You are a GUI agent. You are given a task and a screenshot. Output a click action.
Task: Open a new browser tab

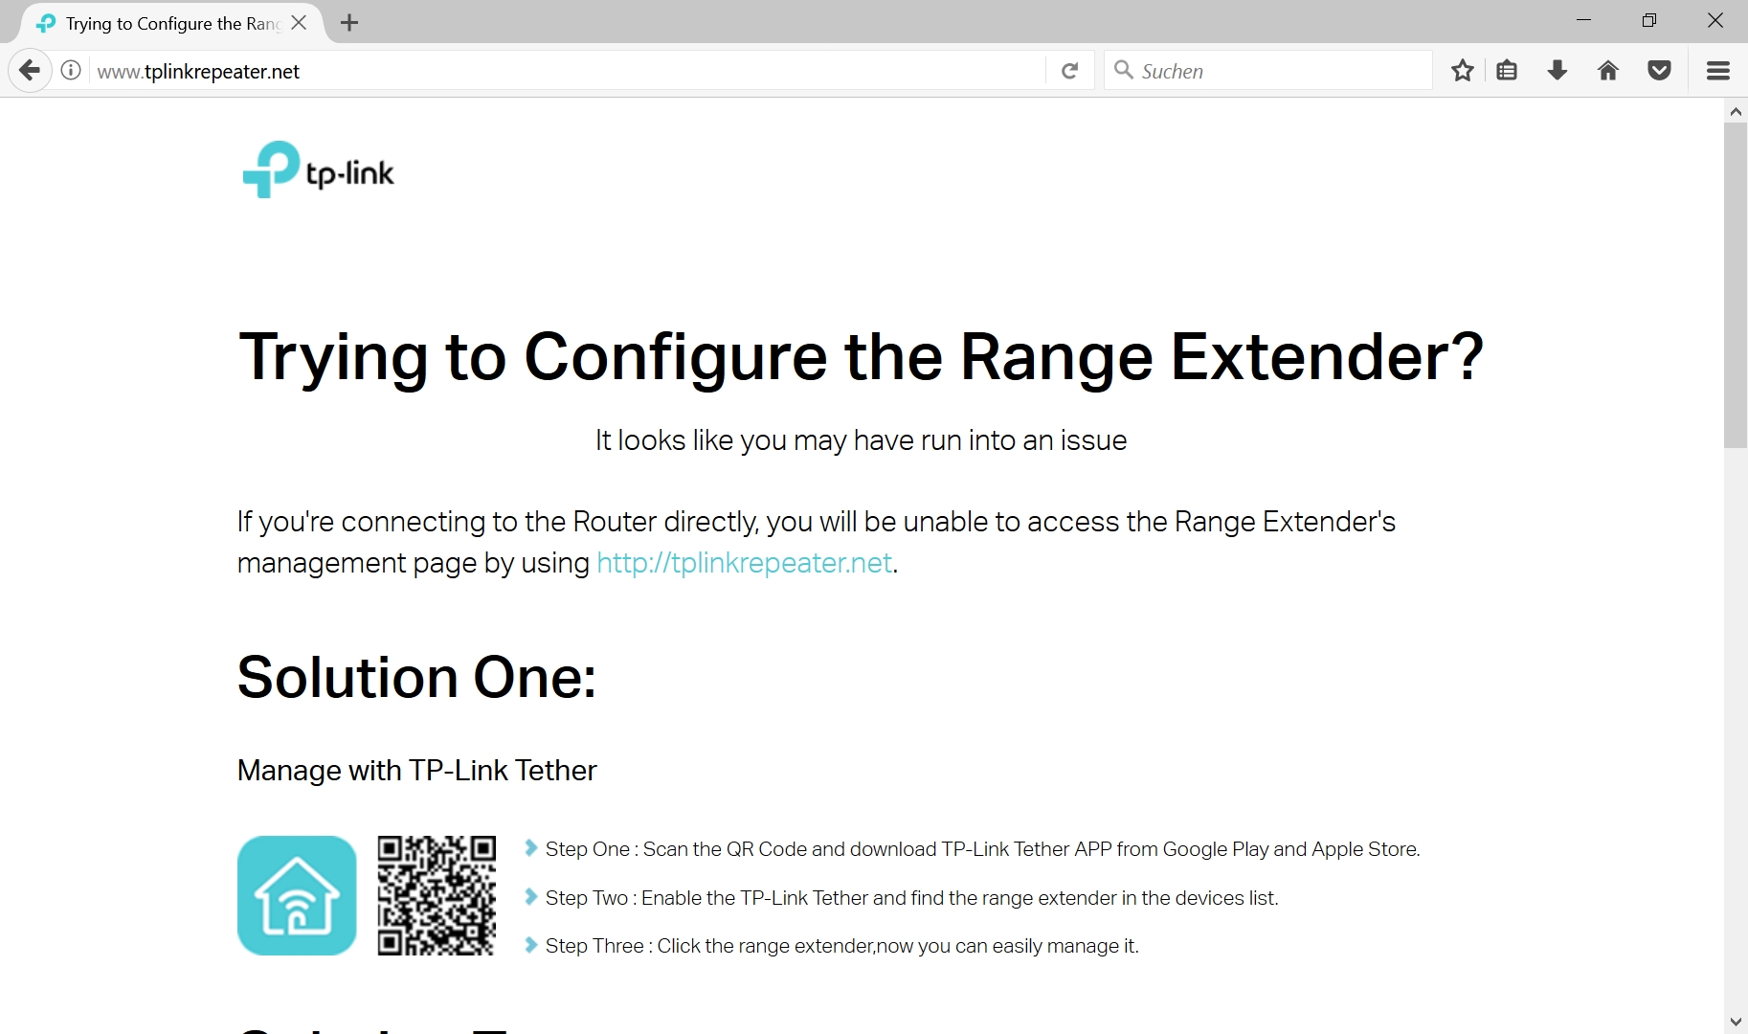(349, 23)
